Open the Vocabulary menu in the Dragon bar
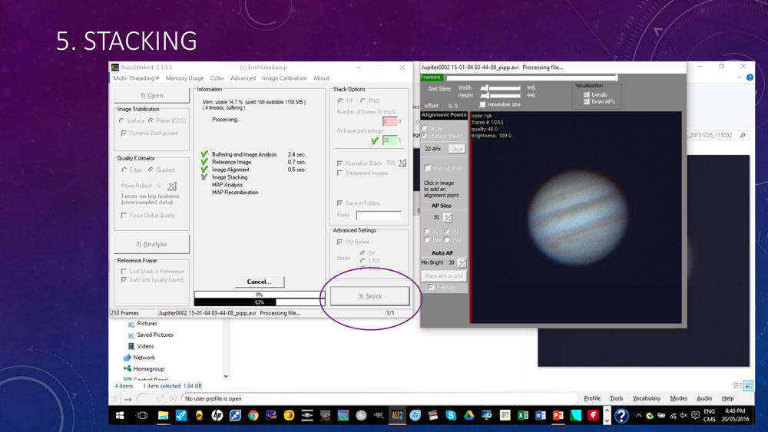Screen dimensions: 768x432 click(647, 398)
